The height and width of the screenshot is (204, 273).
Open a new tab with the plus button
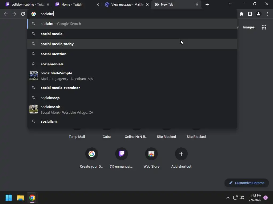click(x=207, y=5)
